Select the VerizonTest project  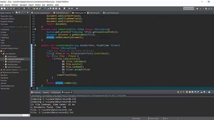(x=5, y=89)
